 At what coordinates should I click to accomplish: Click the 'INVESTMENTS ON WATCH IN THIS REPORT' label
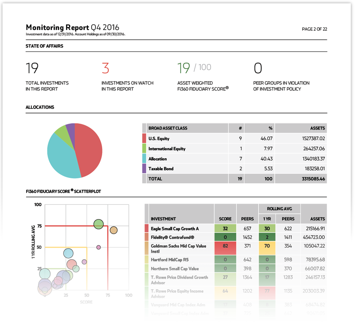coord(127,86)
